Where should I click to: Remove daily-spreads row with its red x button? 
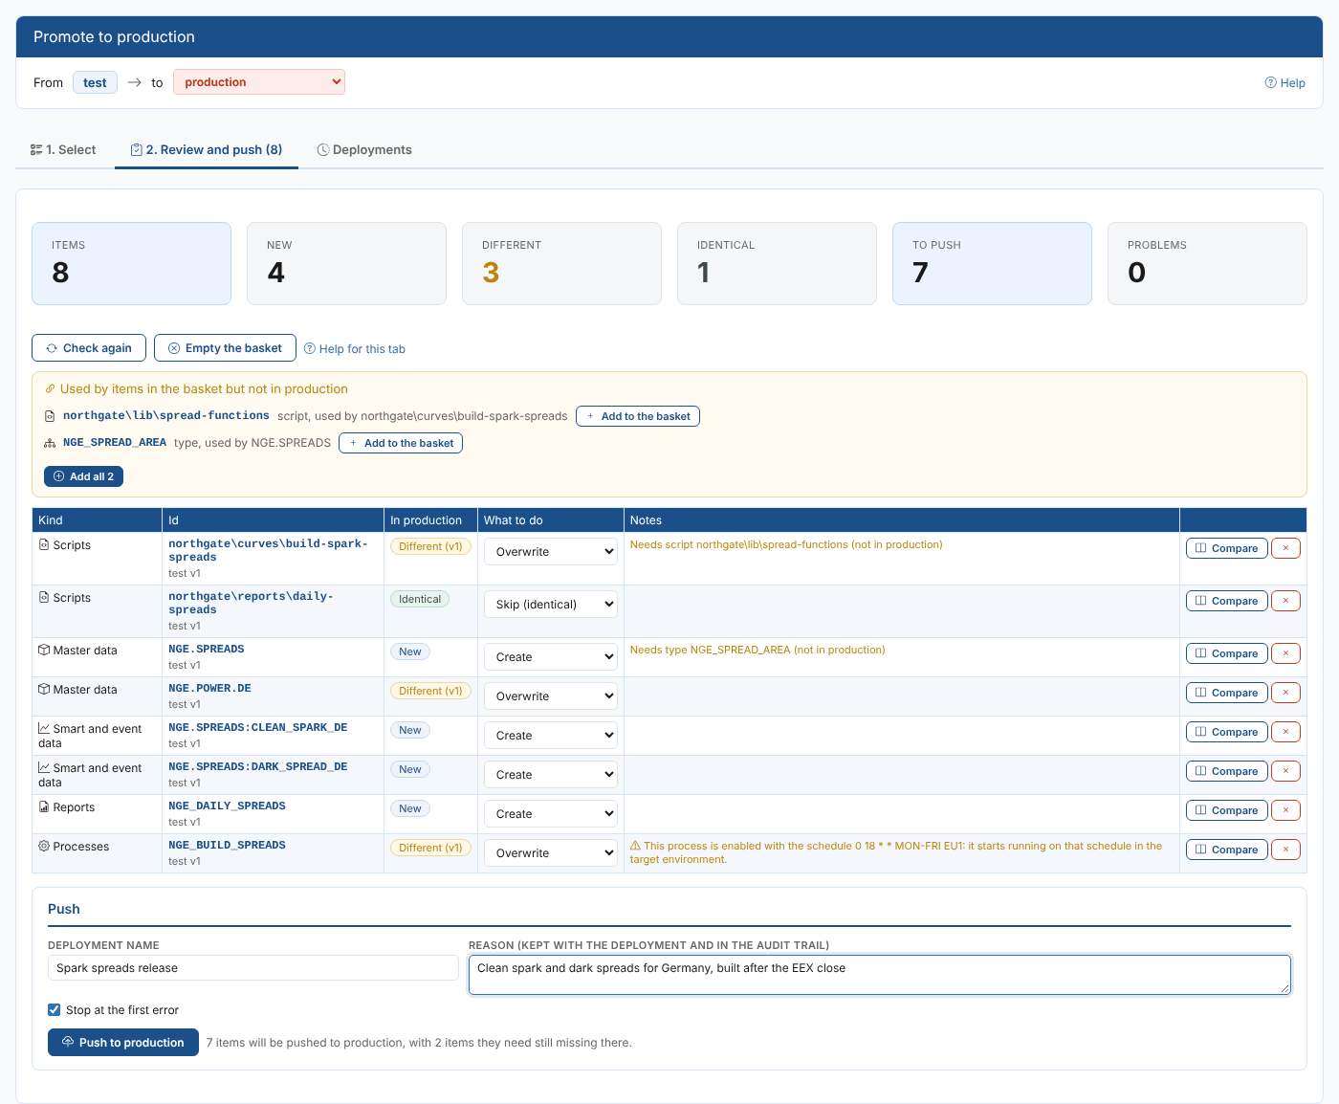1285,601
